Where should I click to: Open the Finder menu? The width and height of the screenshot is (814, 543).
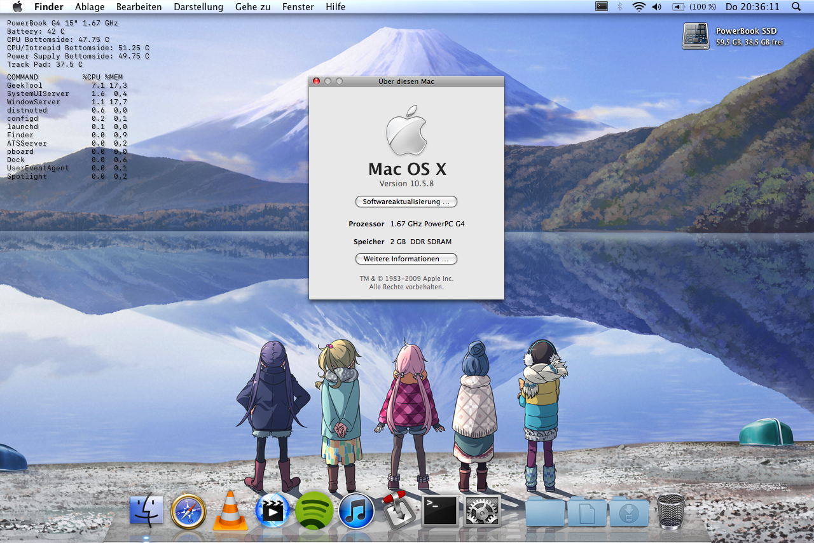[49, 7]
